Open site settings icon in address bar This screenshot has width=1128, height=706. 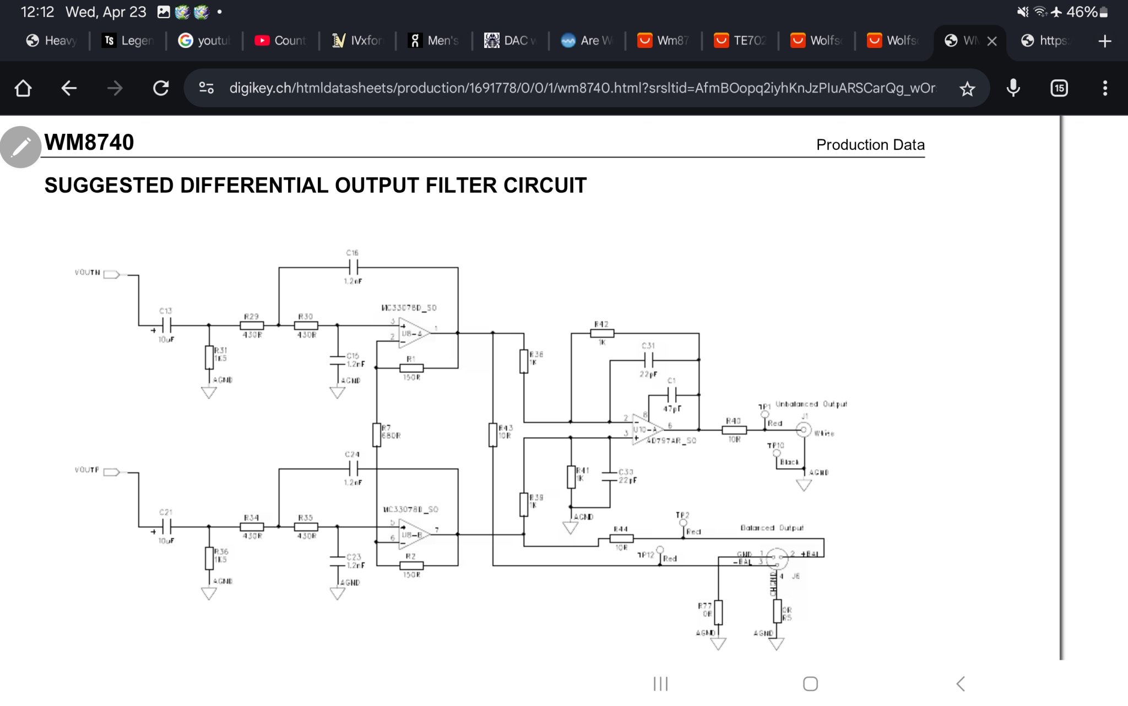pyautogui.click(x=207, y=88)
